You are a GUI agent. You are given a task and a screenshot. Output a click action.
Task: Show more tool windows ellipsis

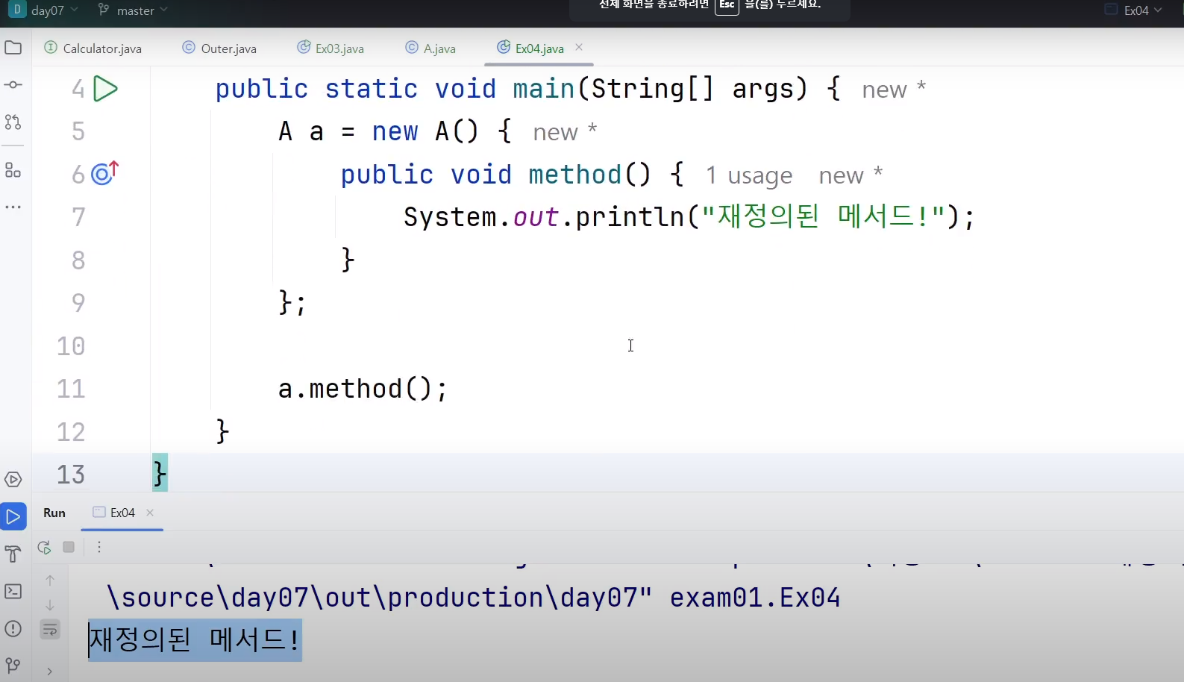pos(13,207)
